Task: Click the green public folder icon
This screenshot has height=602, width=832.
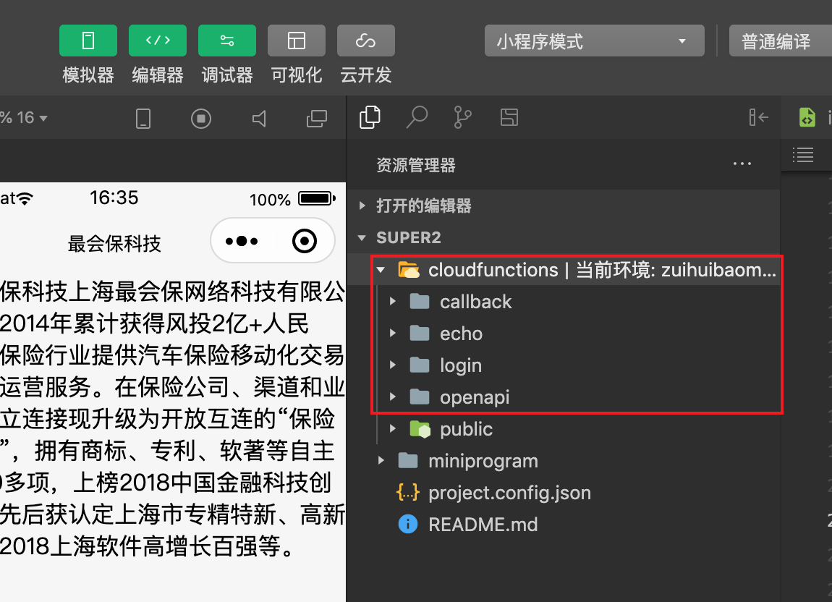Action: pos(420,429)
